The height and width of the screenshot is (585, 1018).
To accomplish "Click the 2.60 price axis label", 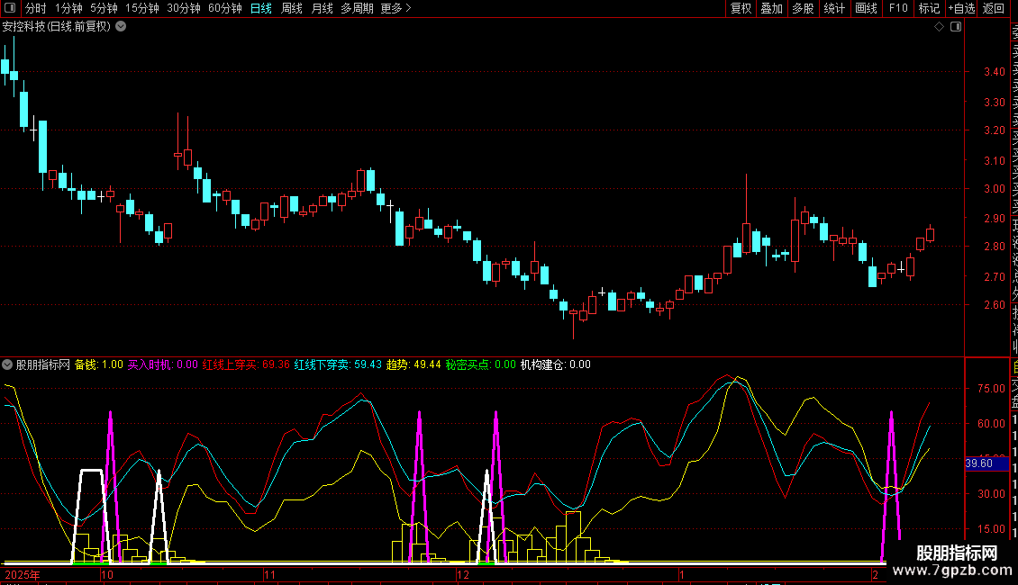I will (x=994, y=305).
